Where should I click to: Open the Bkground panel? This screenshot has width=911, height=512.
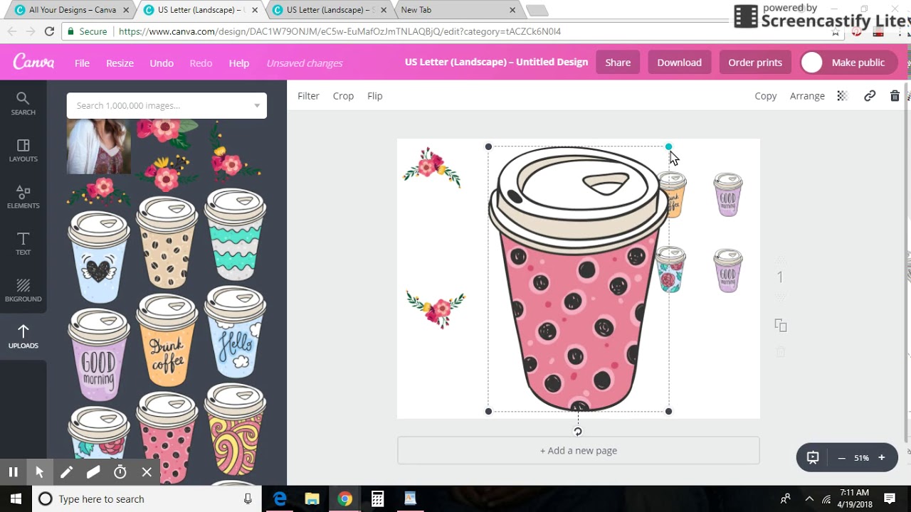(23, 290)
